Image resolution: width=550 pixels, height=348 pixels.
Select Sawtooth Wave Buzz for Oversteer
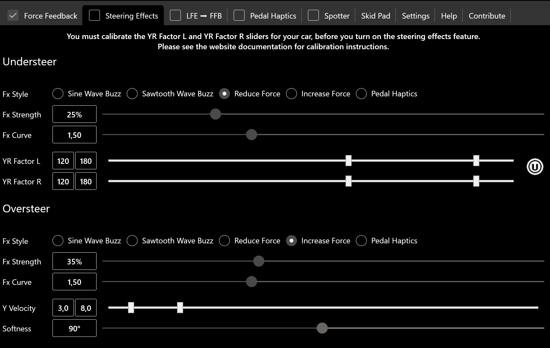132,241
